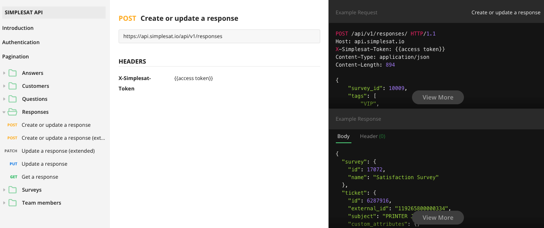Click the Team members folder icon
This screenshot has height=228, width=544.
tap(13, 203)
